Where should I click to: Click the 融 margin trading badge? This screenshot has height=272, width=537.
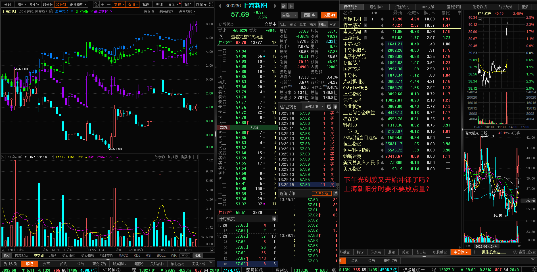[284, 6]
